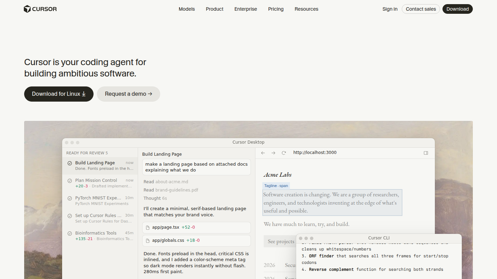Click the check circle icon beside Build Landing Page
This screenshot has width=497, height=279.
point(70,163)
